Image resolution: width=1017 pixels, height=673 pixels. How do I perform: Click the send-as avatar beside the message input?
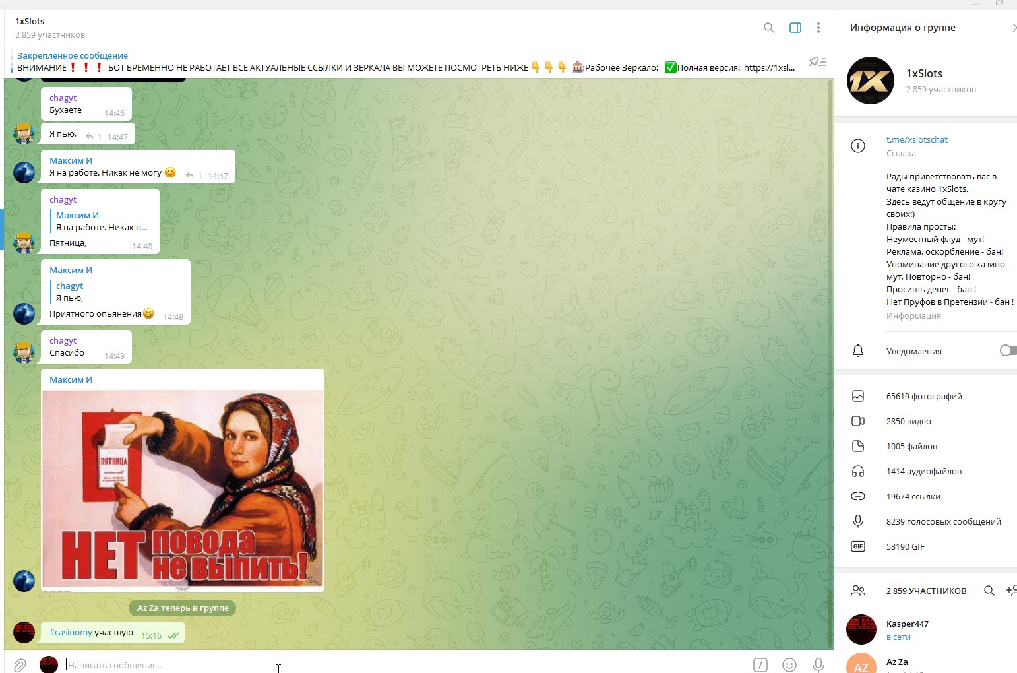[49, 664]
